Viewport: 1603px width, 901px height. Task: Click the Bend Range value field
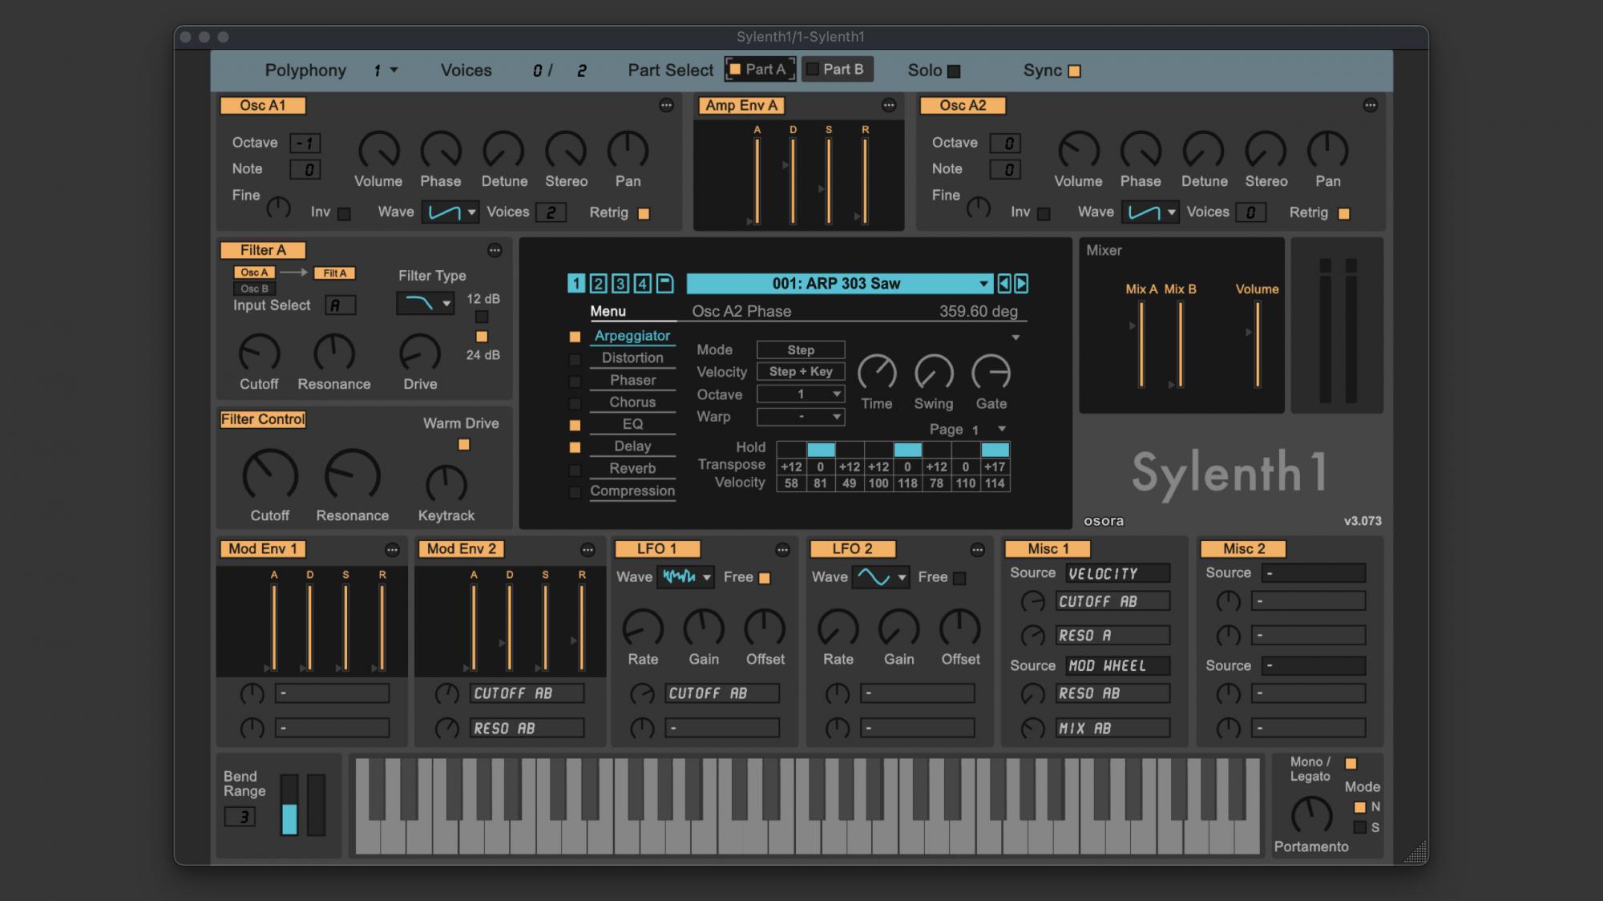[240, 817]
